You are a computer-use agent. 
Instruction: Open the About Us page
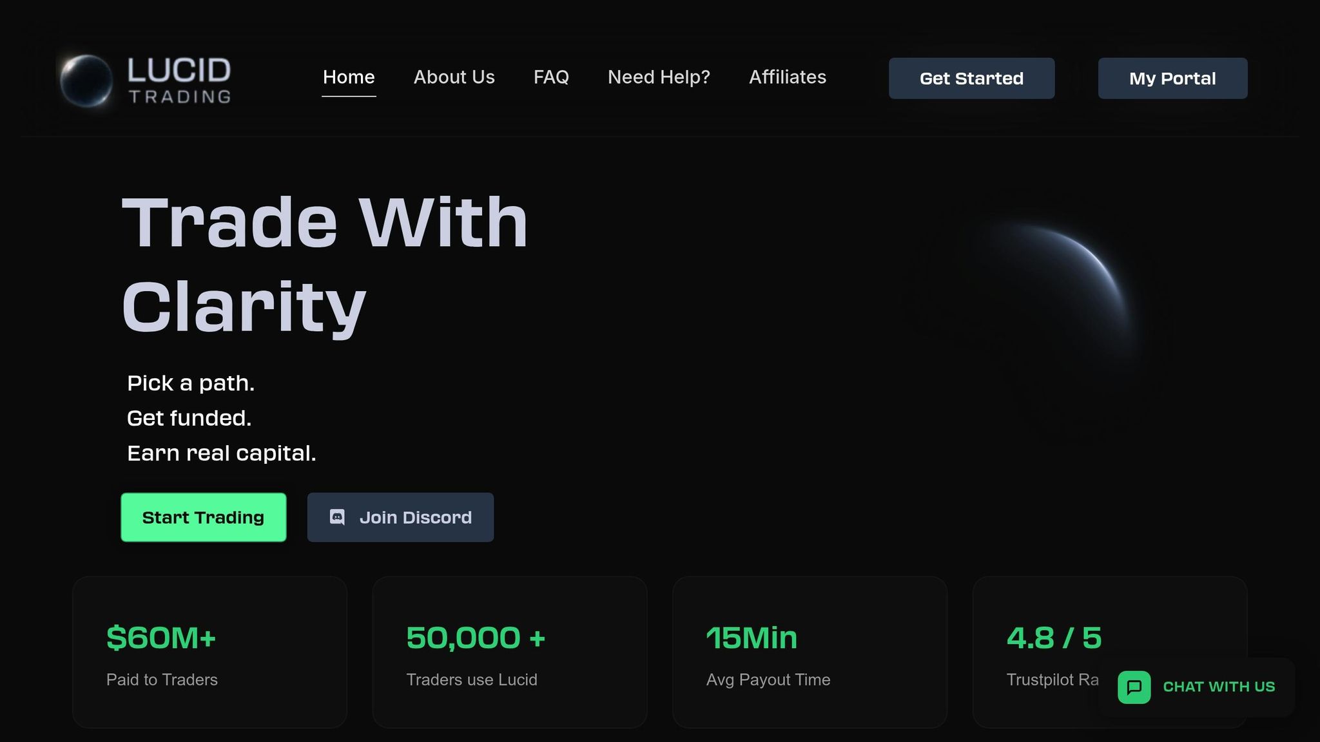click(454, 77)
